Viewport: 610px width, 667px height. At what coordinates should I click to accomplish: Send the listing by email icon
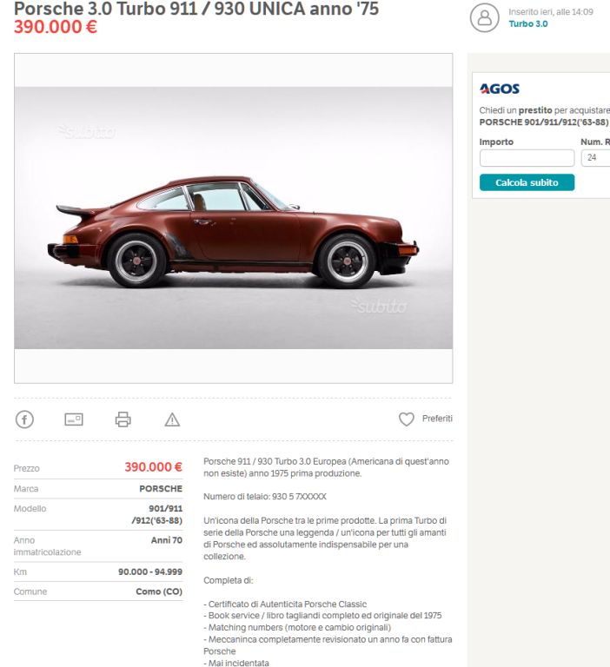click(74, 419)
